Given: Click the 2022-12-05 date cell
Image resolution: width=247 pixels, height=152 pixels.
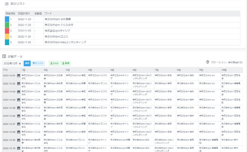Looking at the screenshot, I should [x=9, y=108].
